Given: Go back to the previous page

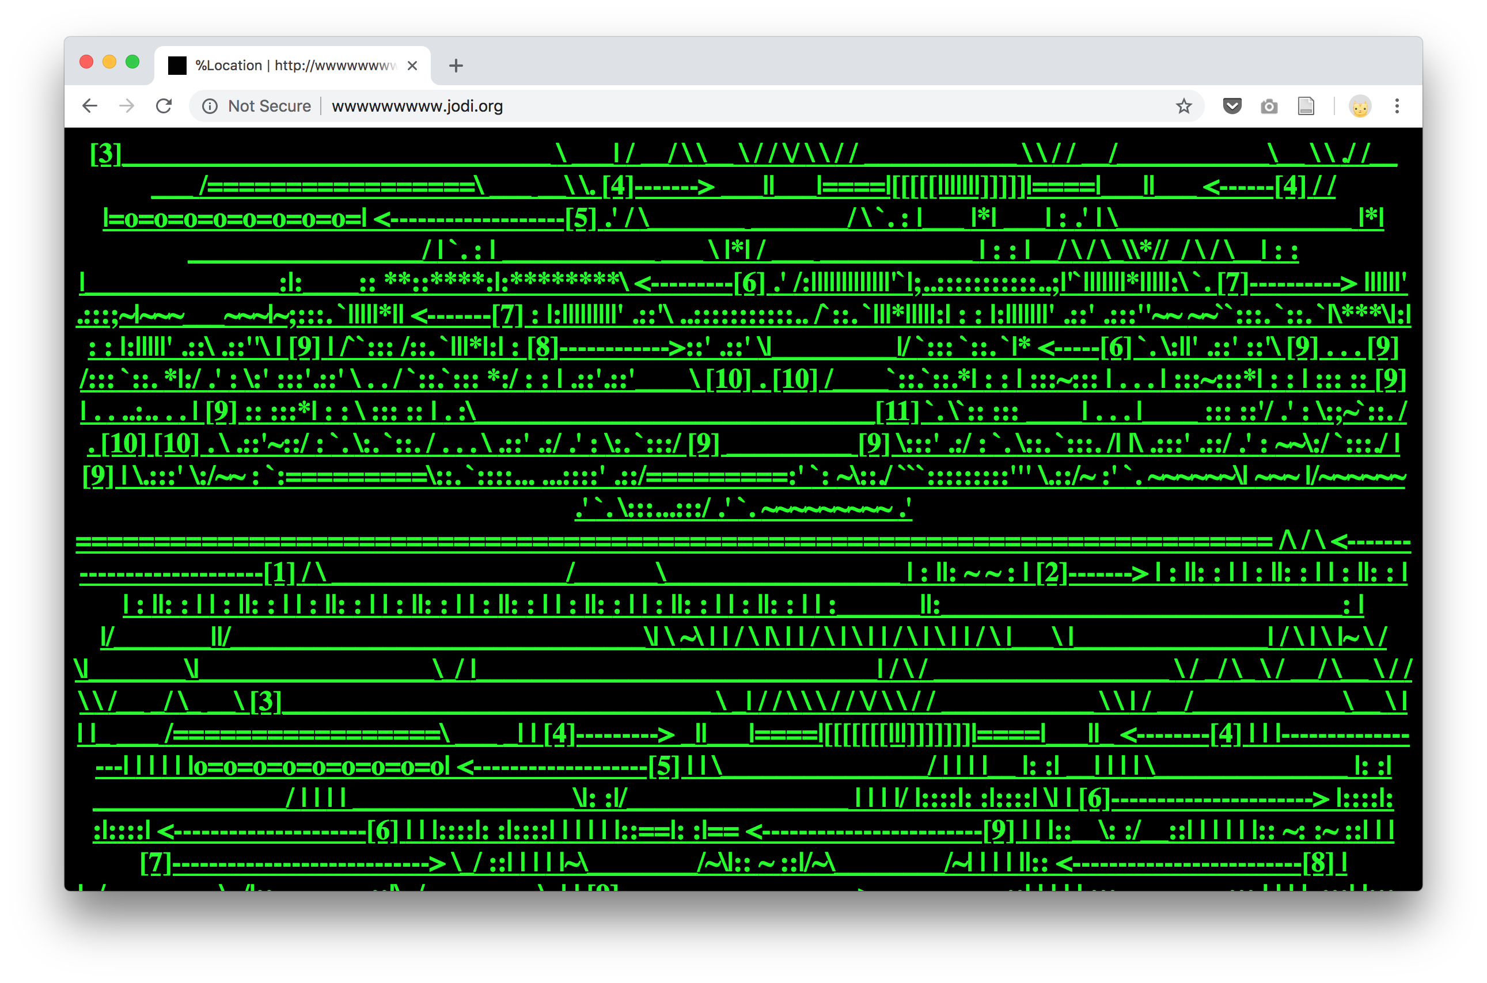Looking at the screenshot, I should [90, 106].
